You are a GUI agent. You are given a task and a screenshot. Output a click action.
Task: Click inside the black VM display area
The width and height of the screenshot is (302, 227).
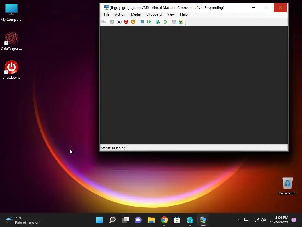194,85
